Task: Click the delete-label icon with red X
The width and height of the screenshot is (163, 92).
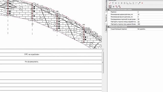Action: click(x=119, y=7)
